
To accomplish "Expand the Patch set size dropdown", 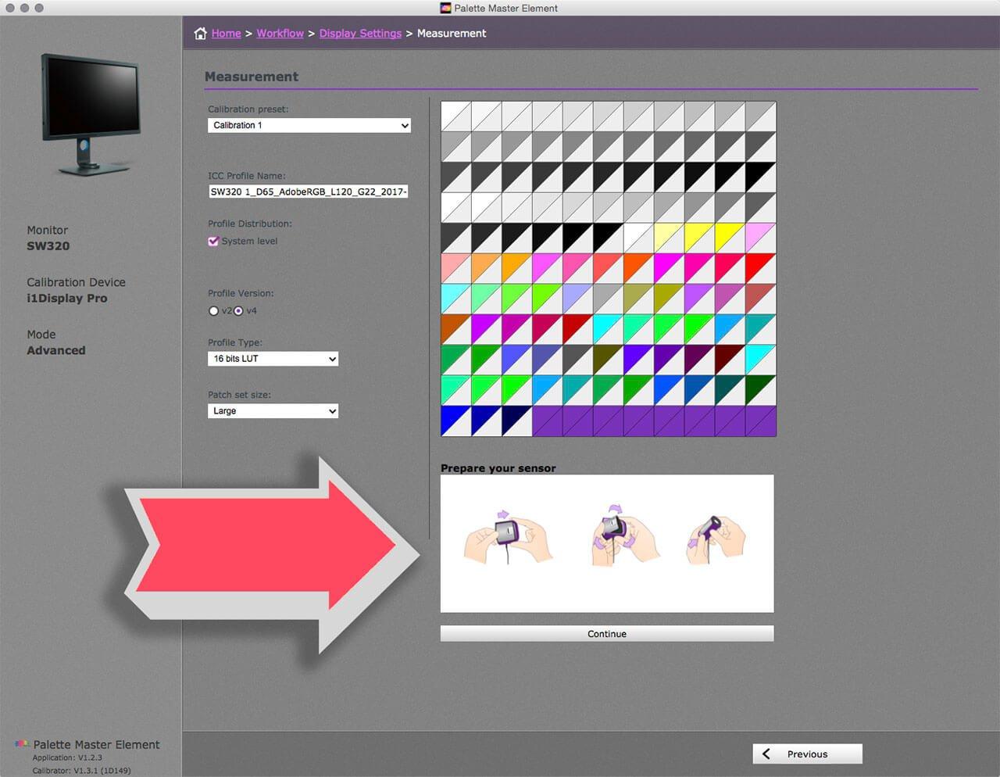I will click(273, 410).
